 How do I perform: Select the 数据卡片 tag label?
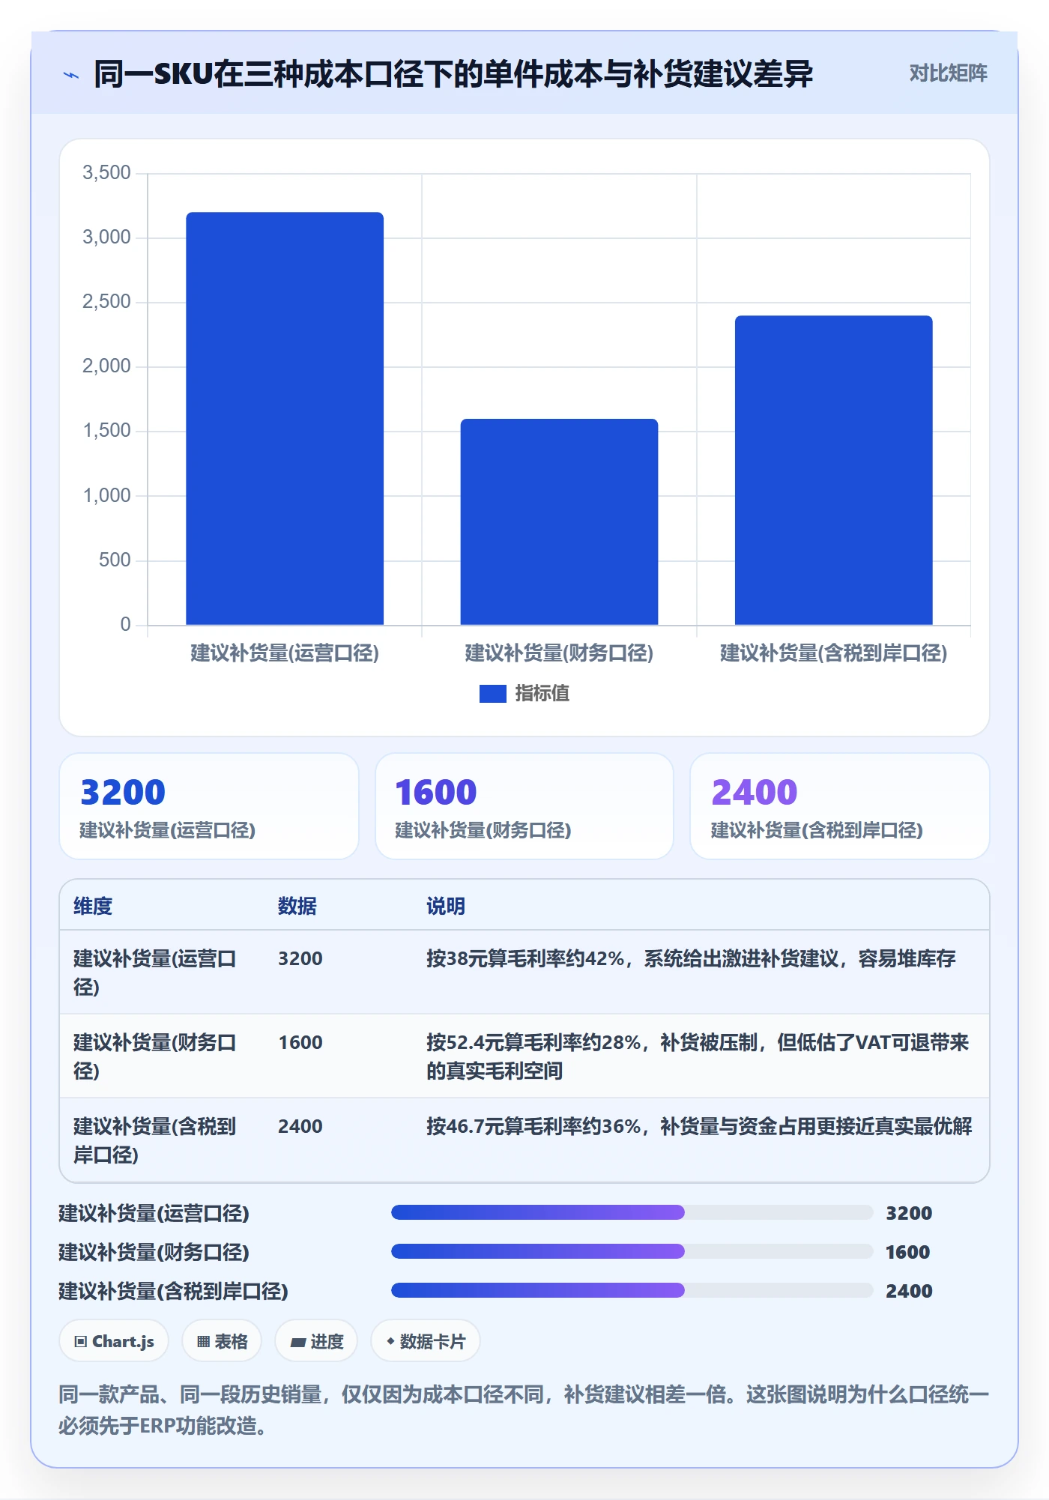click(x=432, y=1342)
